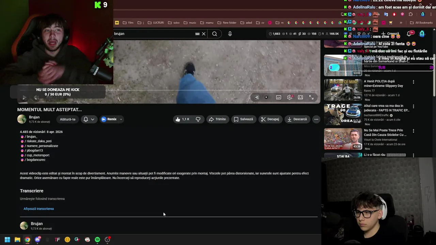Click the Alătură-te join button
This screenshot has height=245, width=436.
point(67,119)
